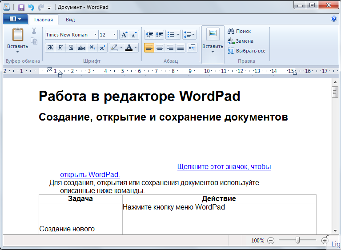This screenshot has width=341, height=250.
Task: Apply strikethrough formatting
Action: tap(81, 48)
